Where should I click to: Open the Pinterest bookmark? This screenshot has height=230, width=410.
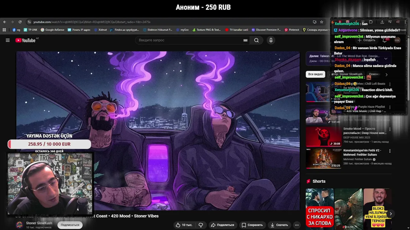pyautogui.click(x=292, y=30)
